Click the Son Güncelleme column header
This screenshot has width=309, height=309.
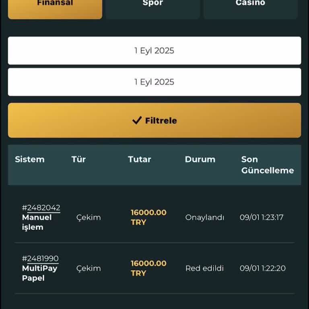point(268,165)
